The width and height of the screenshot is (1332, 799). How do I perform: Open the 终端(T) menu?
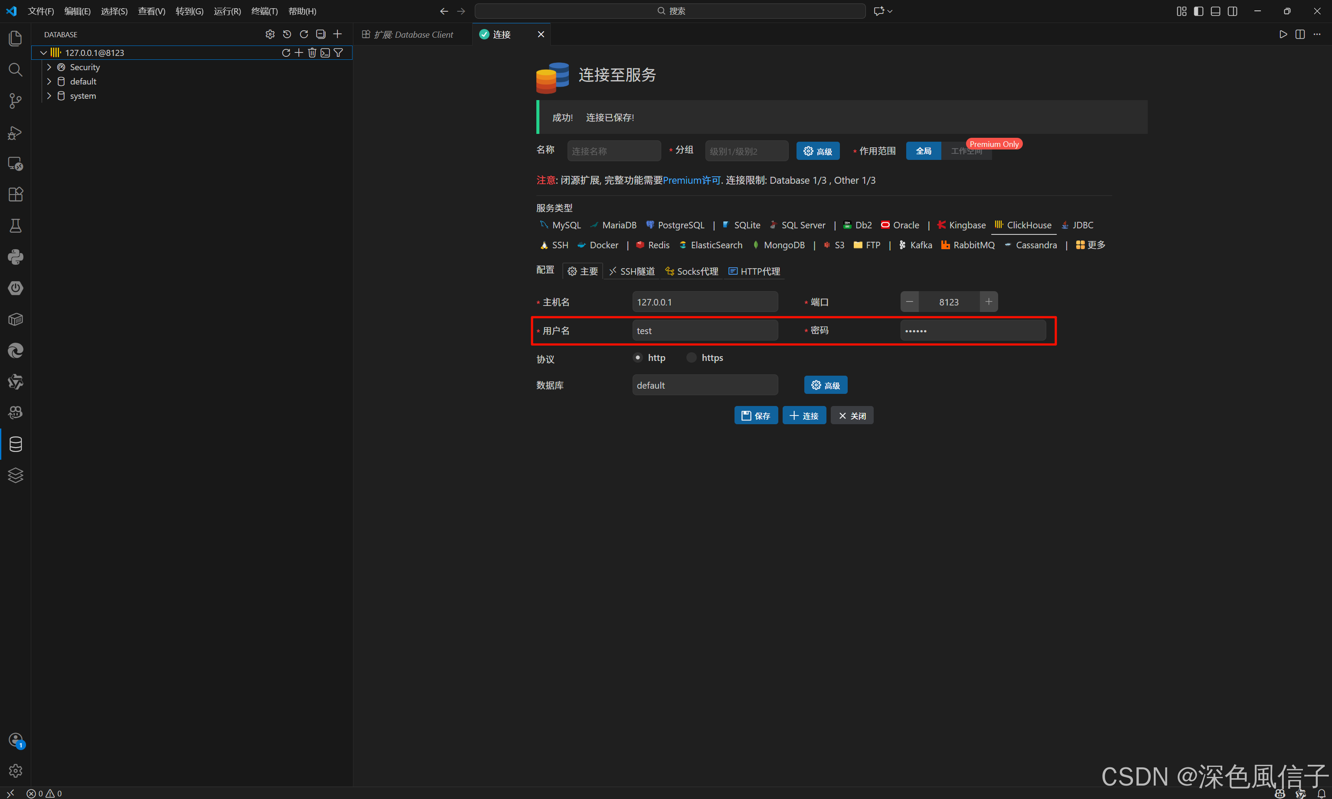click(x=264, y=11)
